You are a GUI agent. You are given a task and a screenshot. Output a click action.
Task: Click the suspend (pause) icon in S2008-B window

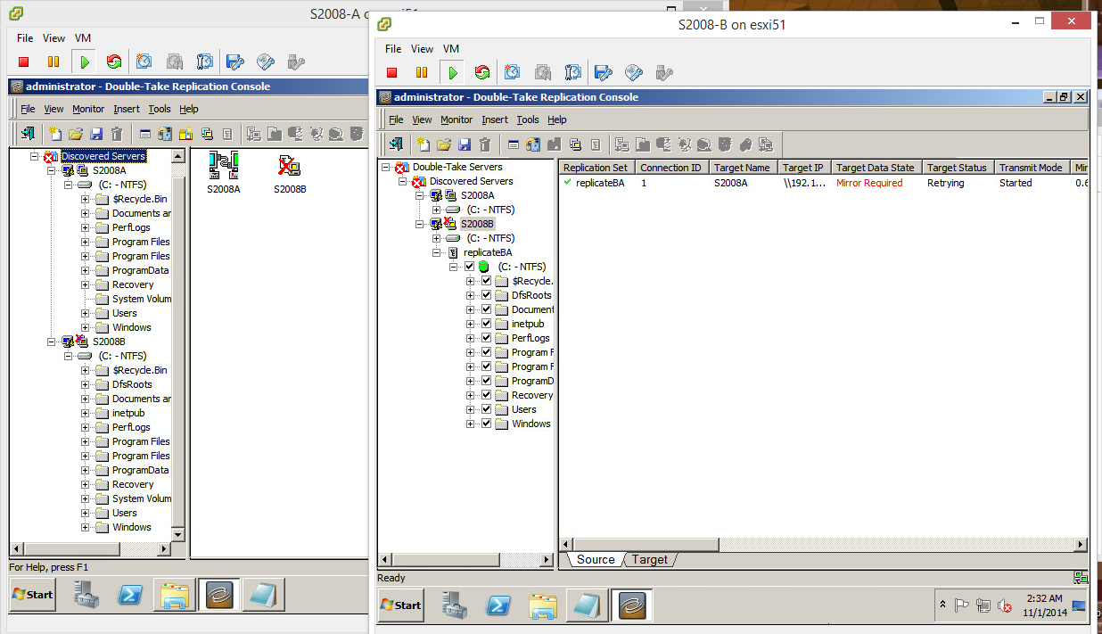tap(422, 72)
